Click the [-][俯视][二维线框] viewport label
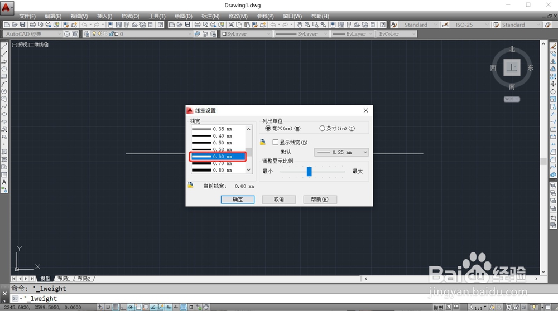This screenshot has height=311, width=558. click(x=30, y=45)
